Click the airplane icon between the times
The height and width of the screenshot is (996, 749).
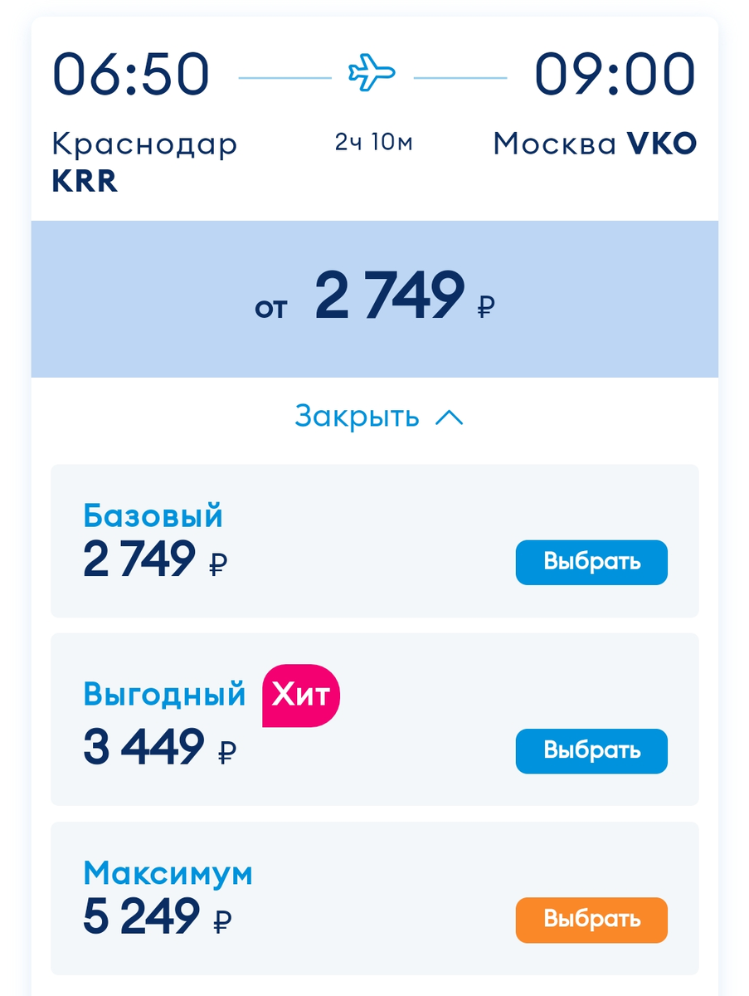pos(373,73)
